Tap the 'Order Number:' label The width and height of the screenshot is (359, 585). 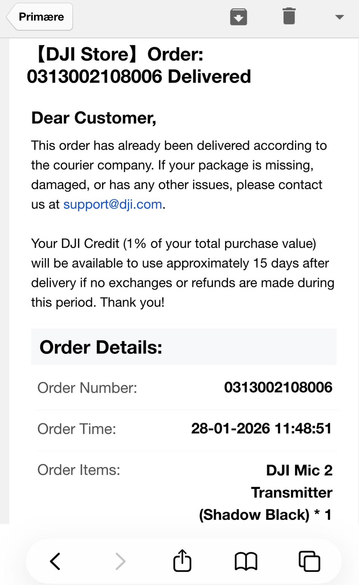(x=87, y=388)
